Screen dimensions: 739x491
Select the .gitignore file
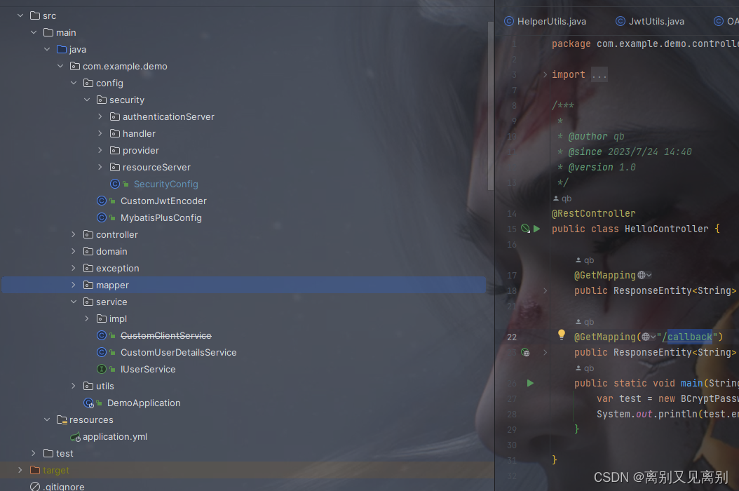point(64,486)
